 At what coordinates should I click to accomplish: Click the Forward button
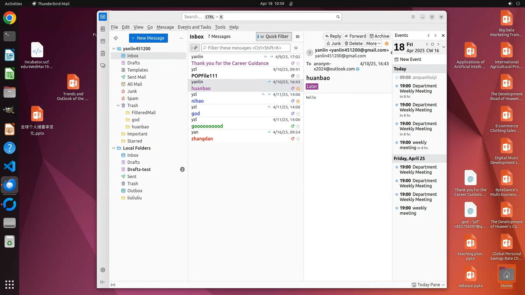coord(355,36)
